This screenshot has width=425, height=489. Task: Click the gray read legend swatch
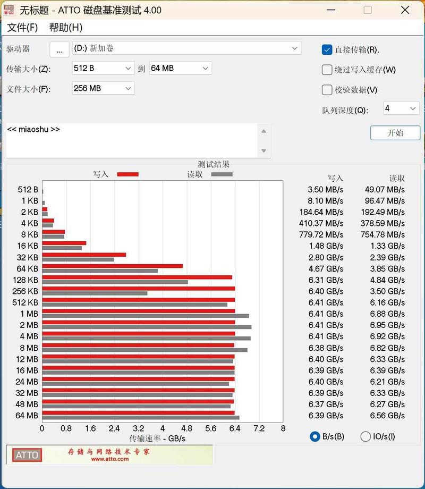222,174
